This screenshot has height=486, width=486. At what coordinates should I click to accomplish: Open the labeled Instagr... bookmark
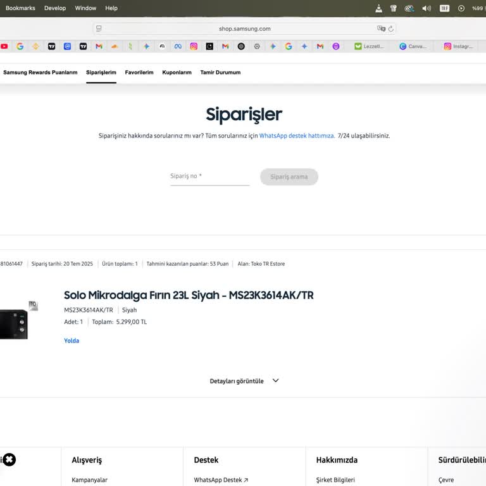coord(458,46)
